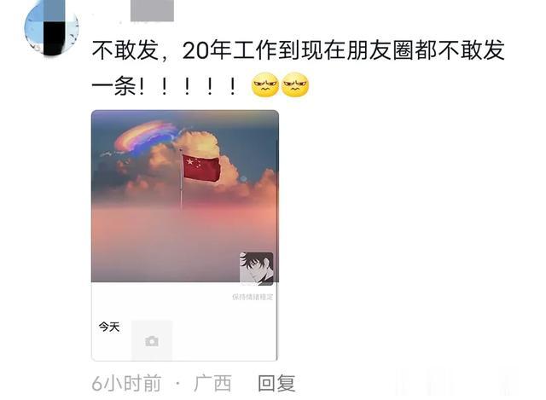
Task: Click the 今天 date label
Action: pos(109,327)
